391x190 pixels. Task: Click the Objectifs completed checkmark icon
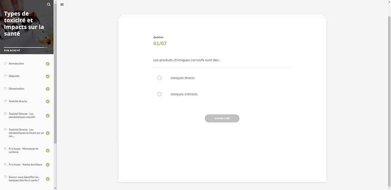click(x=48, y=76)
